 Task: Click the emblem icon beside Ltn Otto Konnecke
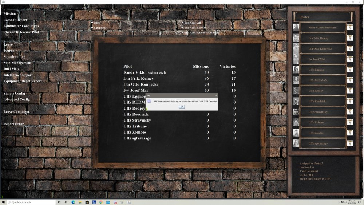coord(350,48)
